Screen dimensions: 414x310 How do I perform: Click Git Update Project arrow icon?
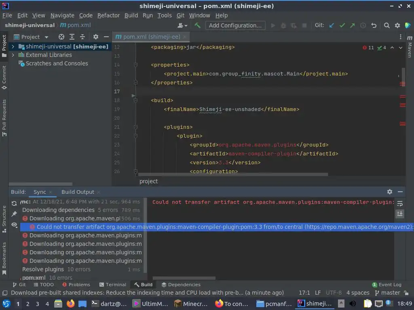click(x=332, y=25)
